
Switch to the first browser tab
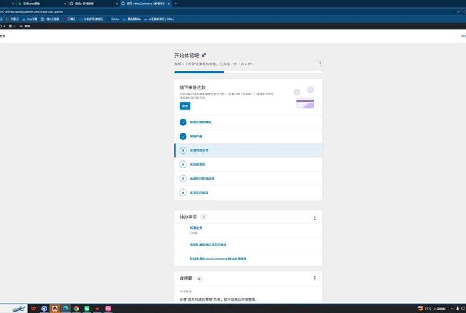(x=30, y=3)
